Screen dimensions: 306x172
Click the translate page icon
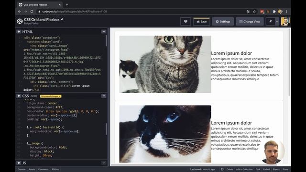(248, 11)
